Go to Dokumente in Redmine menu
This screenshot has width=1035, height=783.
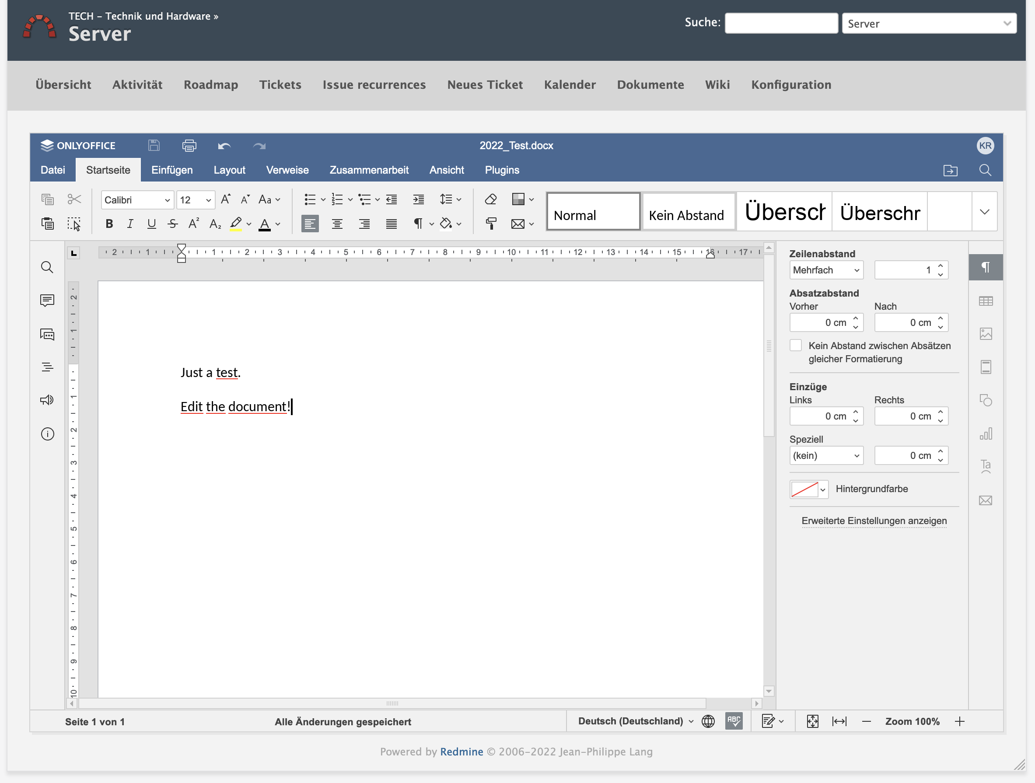click(650, 85)
